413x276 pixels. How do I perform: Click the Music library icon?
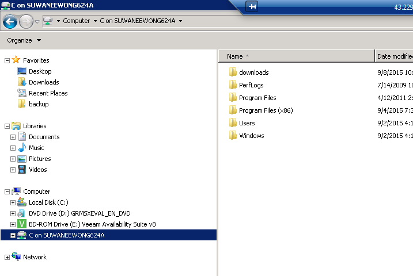click(x=22, y=148)
